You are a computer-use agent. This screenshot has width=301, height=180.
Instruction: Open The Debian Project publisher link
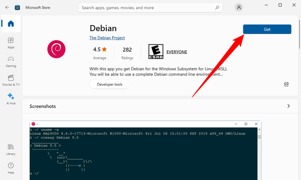tap(107, 38)
